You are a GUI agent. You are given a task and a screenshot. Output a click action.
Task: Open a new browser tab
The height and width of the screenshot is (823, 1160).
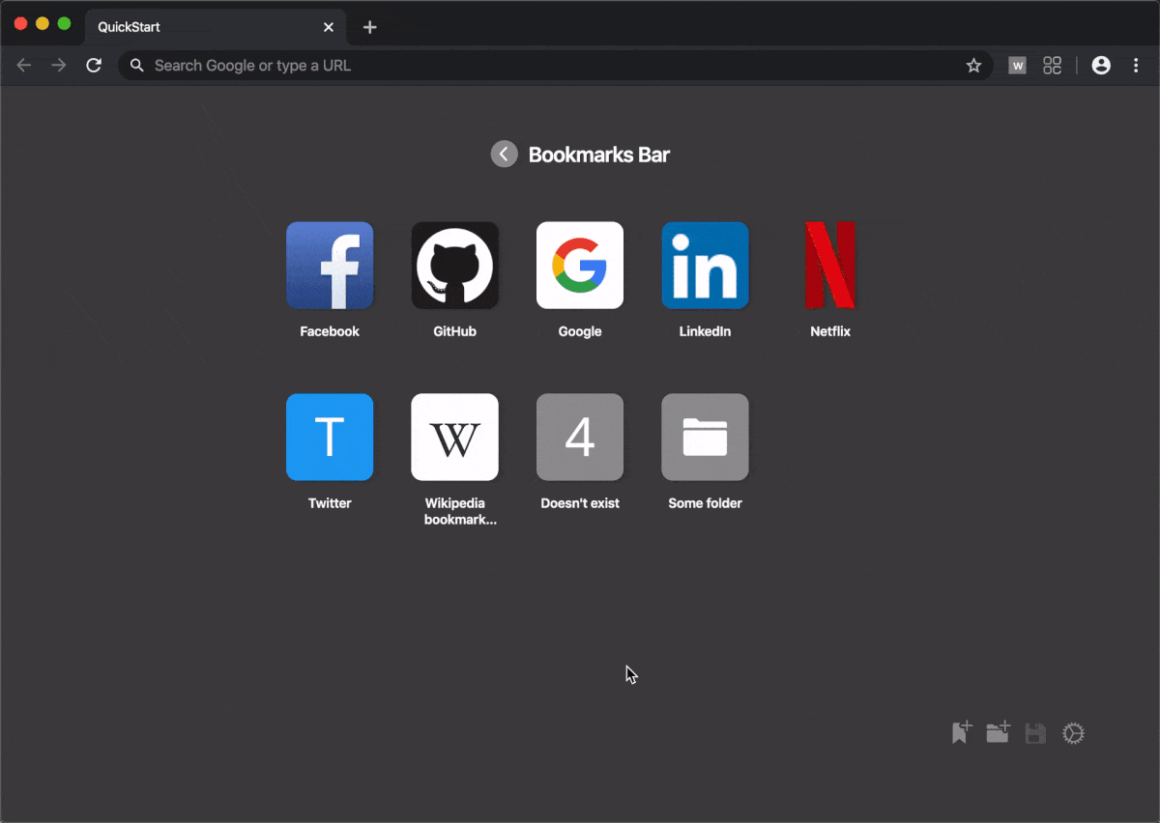coord(370,27)
